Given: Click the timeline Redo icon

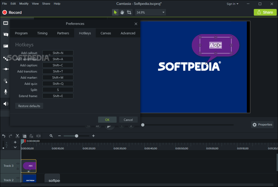Looking at the screenshot, I should [11, 136].
